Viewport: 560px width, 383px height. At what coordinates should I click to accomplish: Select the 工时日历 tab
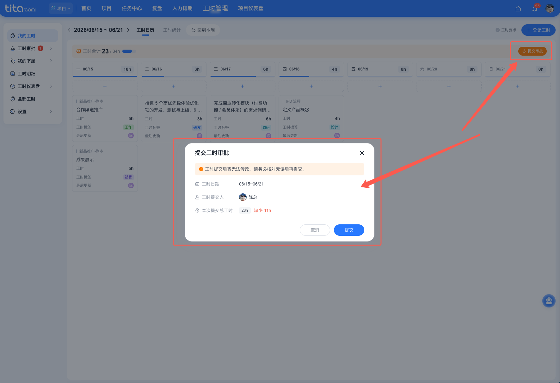click(145, 30)
